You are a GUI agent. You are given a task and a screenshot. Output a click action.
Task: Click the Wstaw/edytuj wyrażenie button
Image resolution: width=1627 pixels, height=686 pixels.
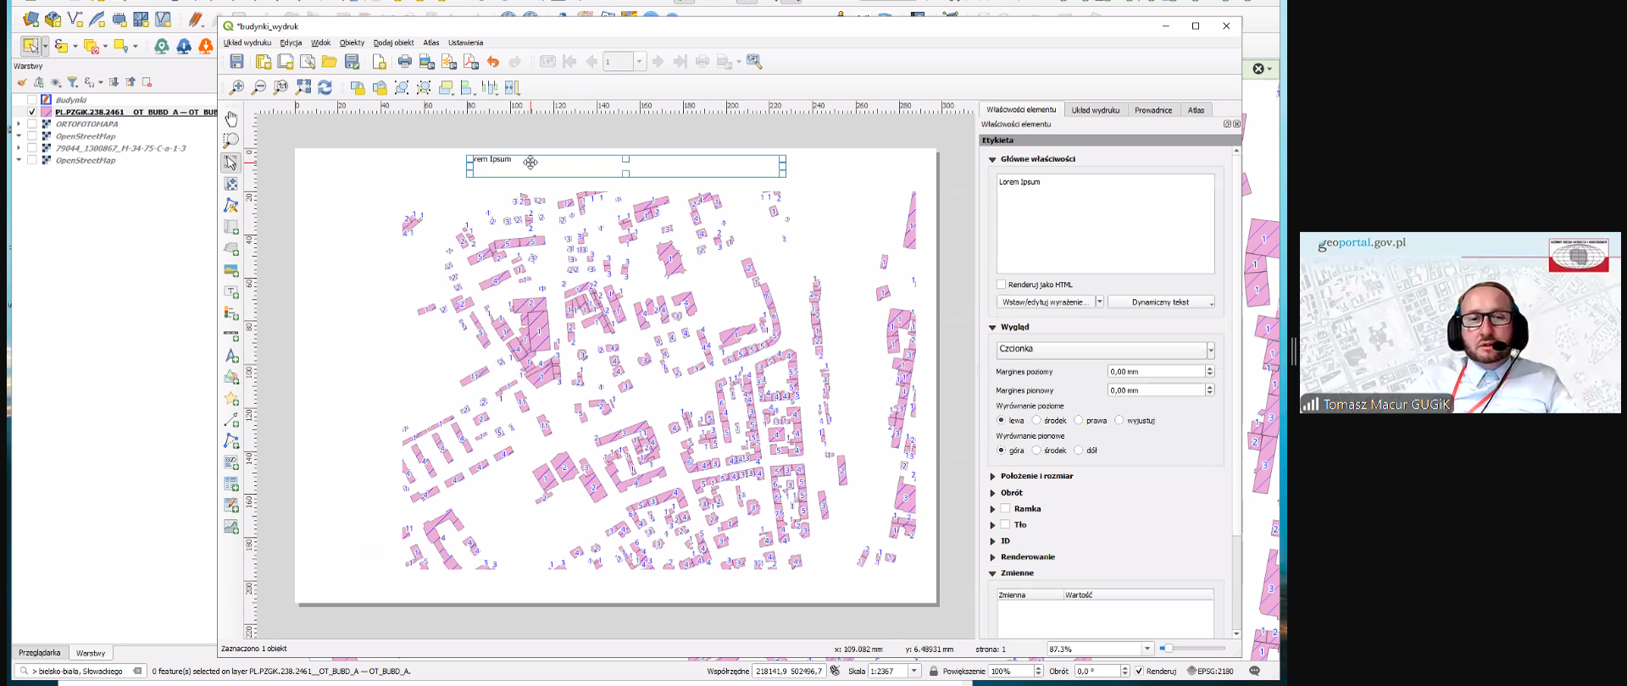(1044, 302)
